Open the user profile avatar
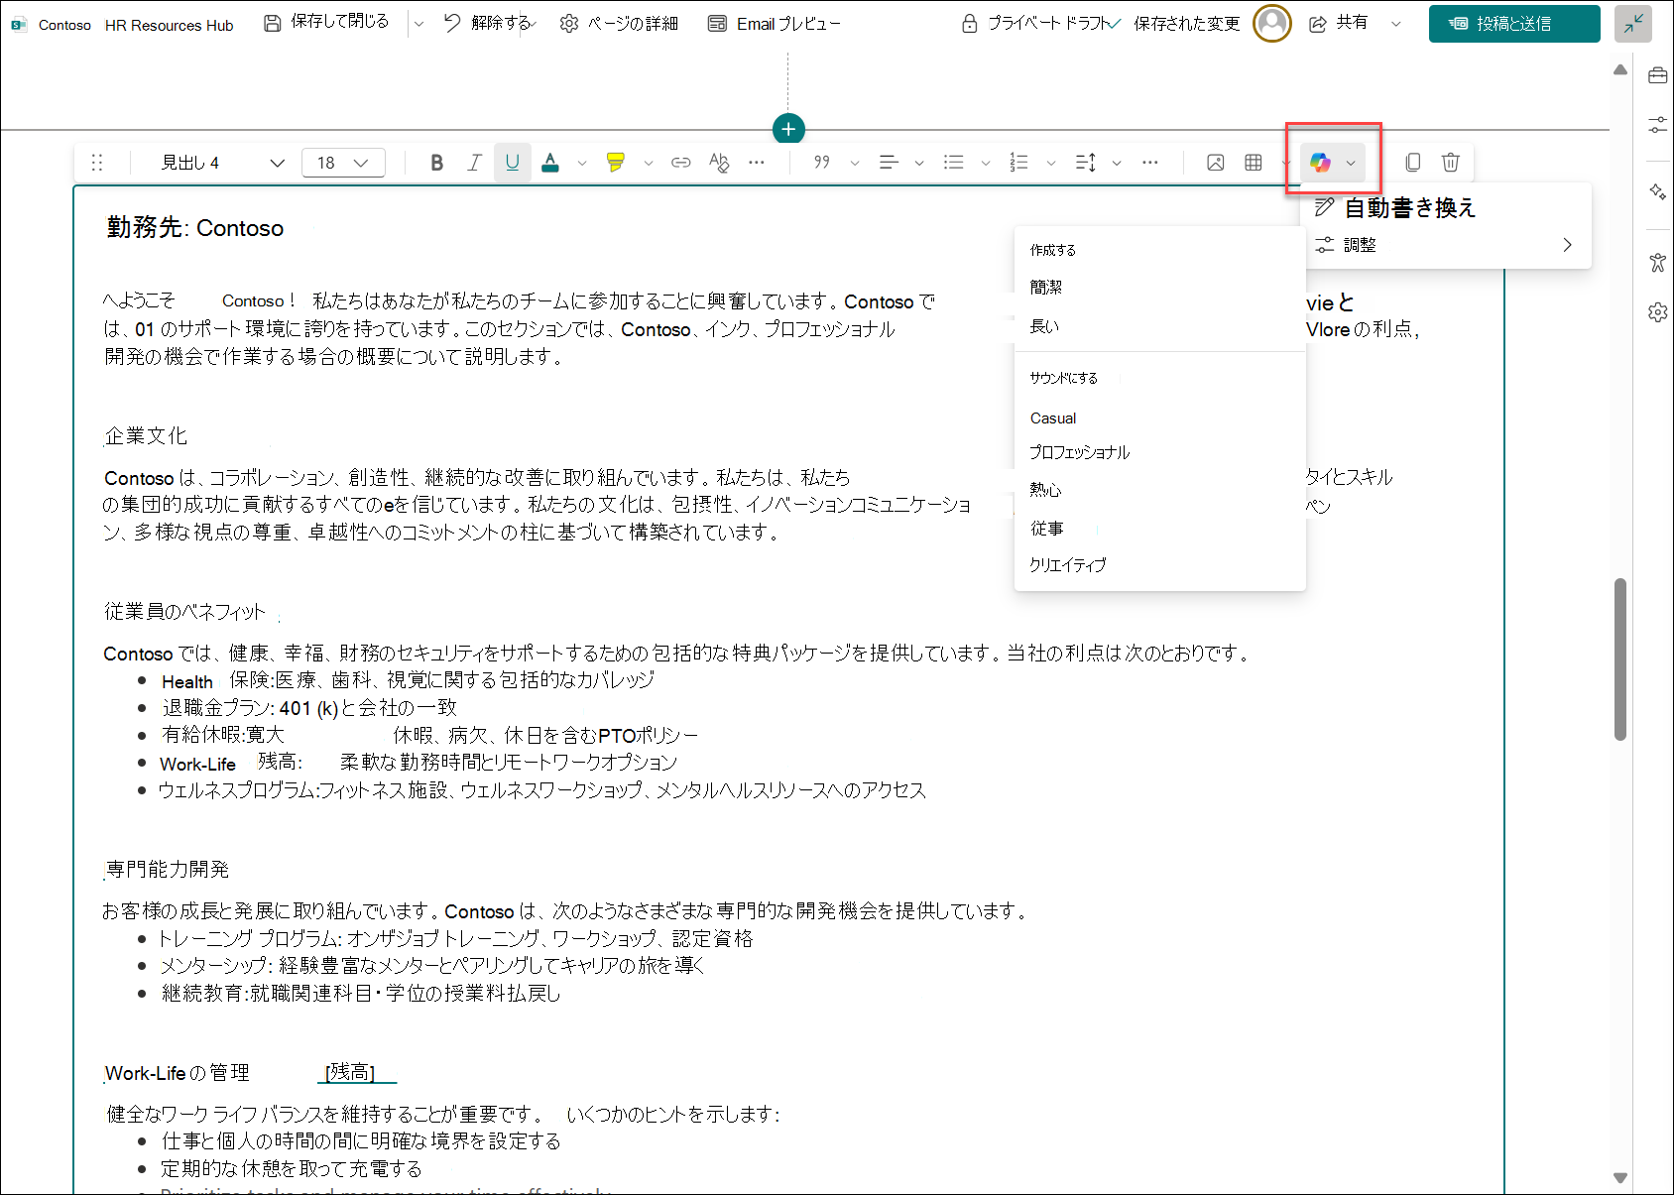Screen dimensions: 1674x1195 coord(1272,23)
